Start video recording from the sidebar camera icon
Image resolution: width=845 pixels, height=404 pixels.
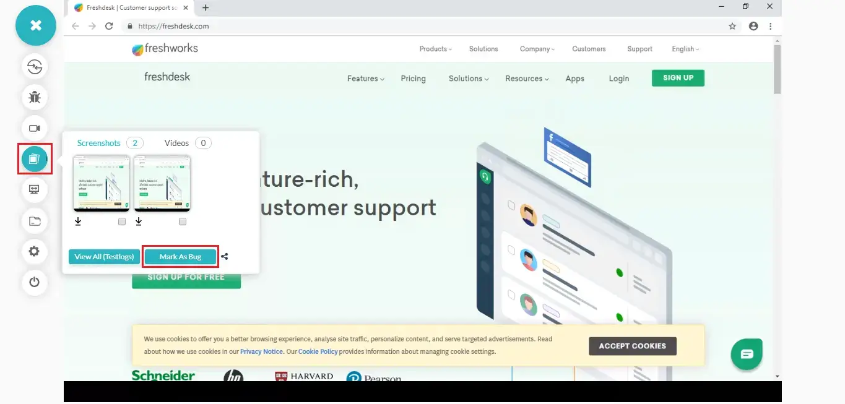coord(35,128)
